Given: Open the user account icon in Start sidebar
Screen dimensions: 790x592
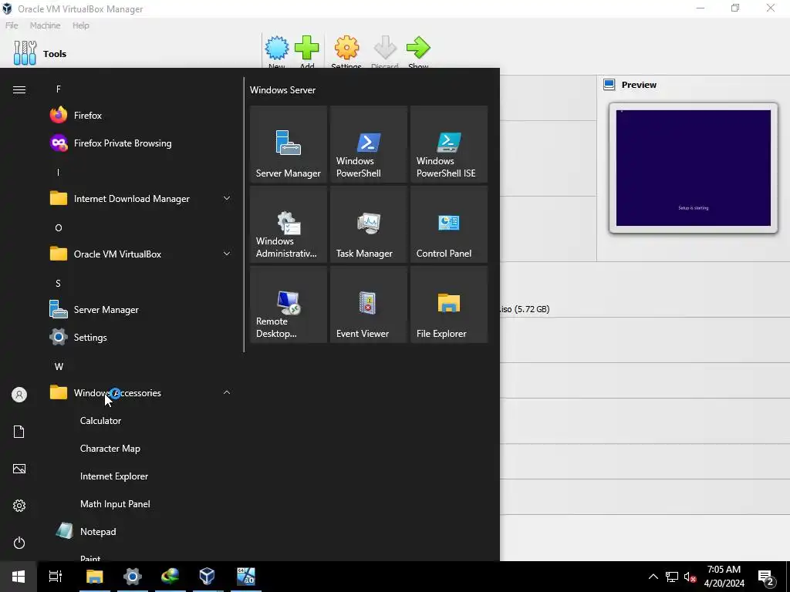Looking at the screenshot, I should [x=19, y=395].
